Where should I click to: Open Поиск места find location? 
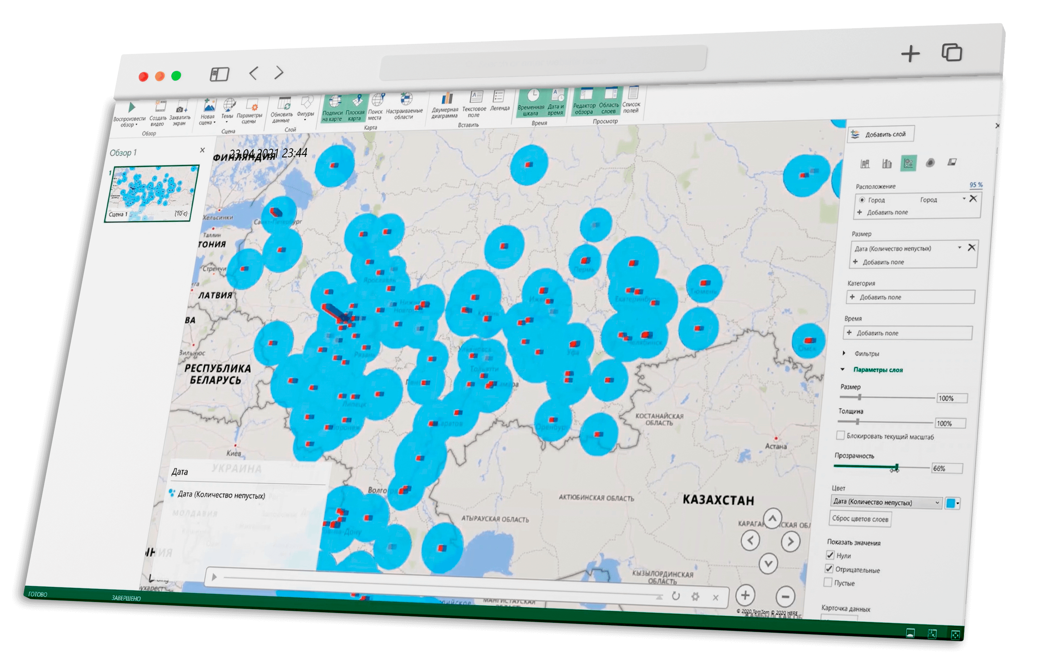[376, 107]
